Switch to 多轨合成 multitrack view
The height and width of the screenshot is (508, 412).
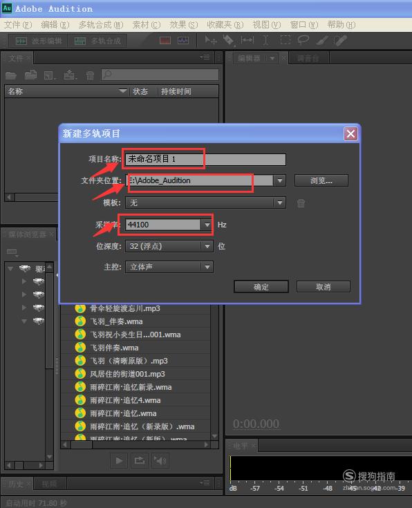point(97,41)
